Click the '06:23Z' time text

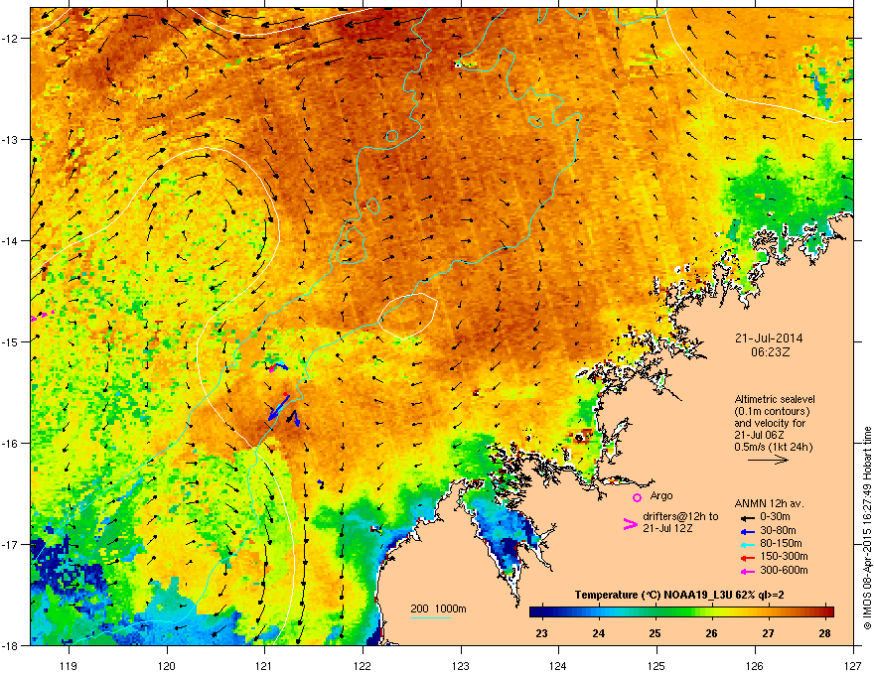(771, 352)
